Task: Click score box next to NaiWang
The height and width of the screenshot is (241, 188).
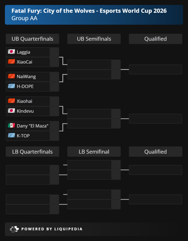Action: coord(54,77)
